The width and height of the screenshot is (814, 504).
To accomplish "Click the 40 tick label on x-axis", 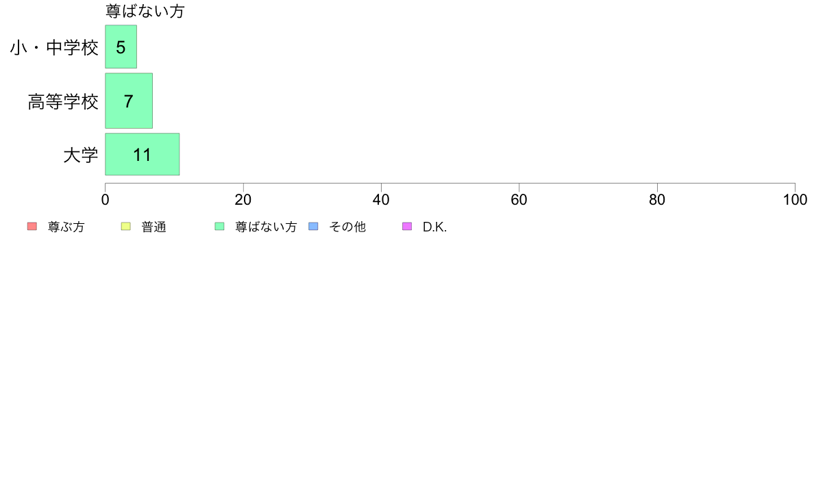I will point(381,200).
